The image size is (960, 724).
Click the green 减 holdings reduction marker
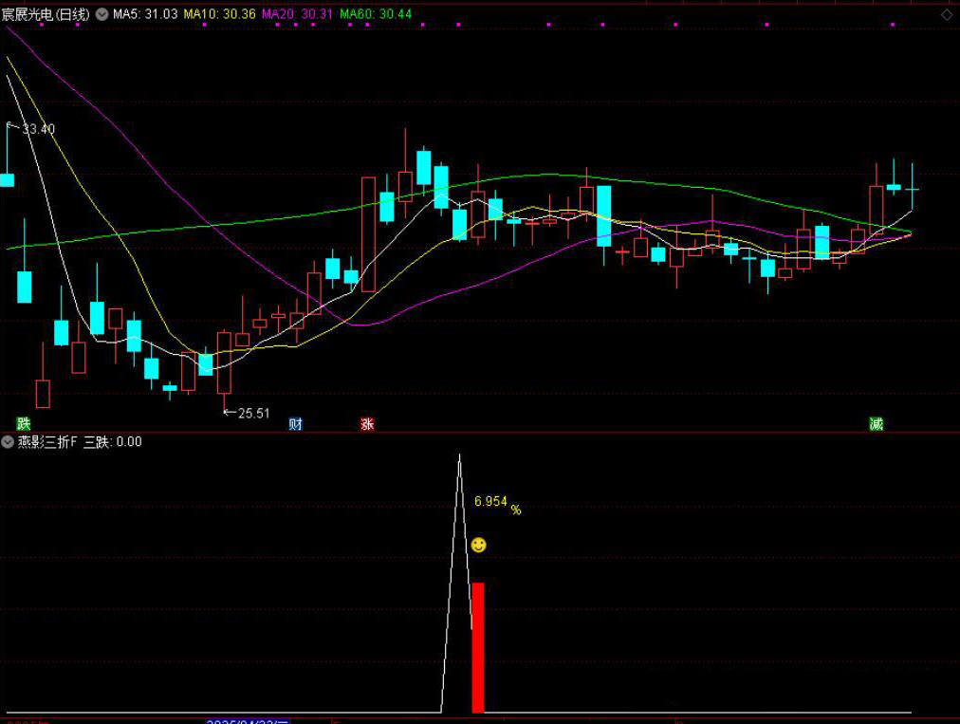[877, 424]
